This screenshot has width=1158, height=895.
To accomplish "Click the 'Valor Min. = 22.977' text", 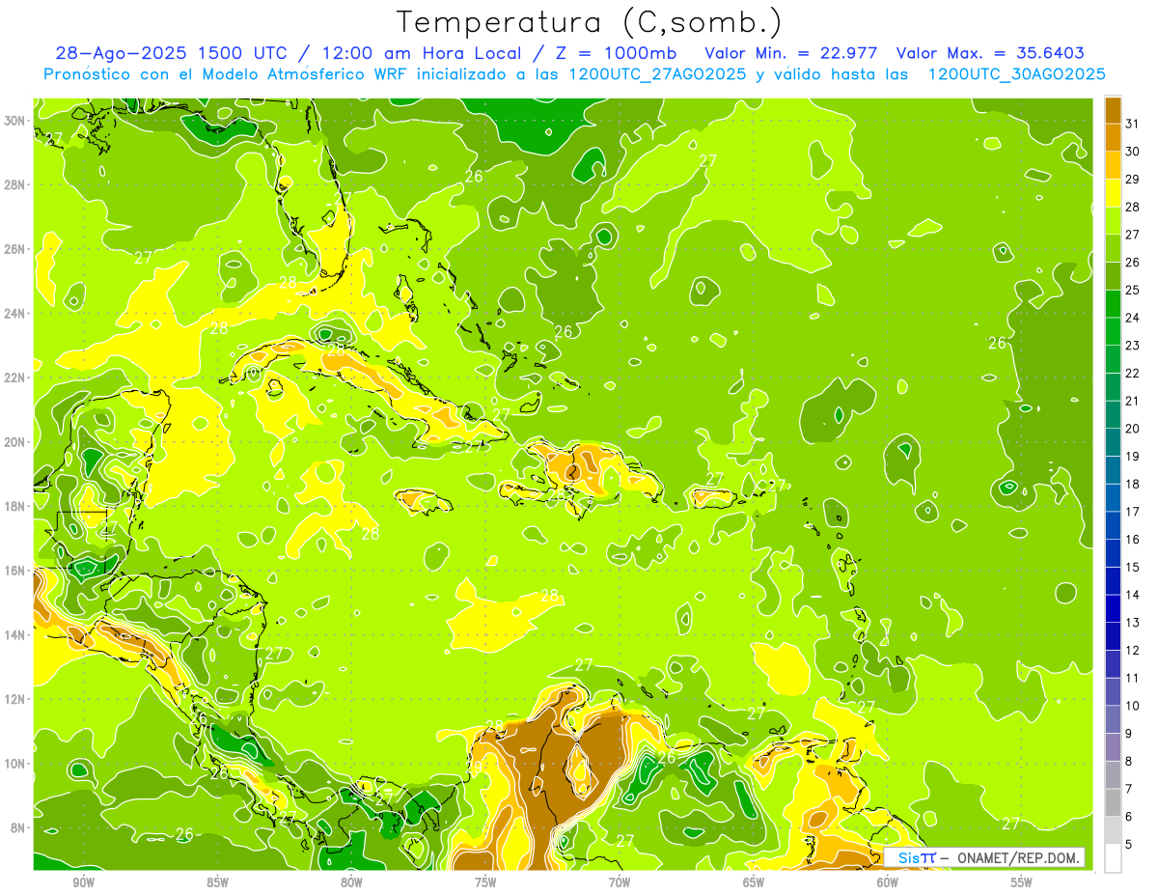I will point(791,53).
